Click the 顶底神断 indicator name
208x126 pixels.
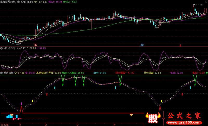pyautogui.click(x=8, y=73)
